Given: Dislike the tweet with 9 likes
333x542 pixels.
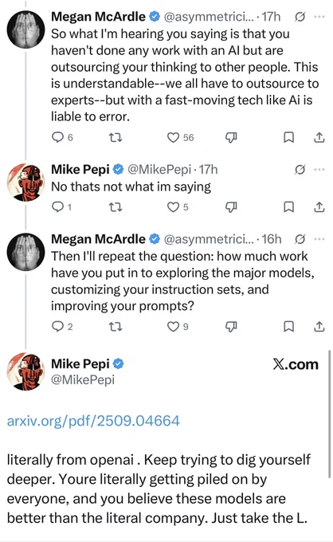Looking at the screenshot, I should pyautogui.click(x=231, y=327).
